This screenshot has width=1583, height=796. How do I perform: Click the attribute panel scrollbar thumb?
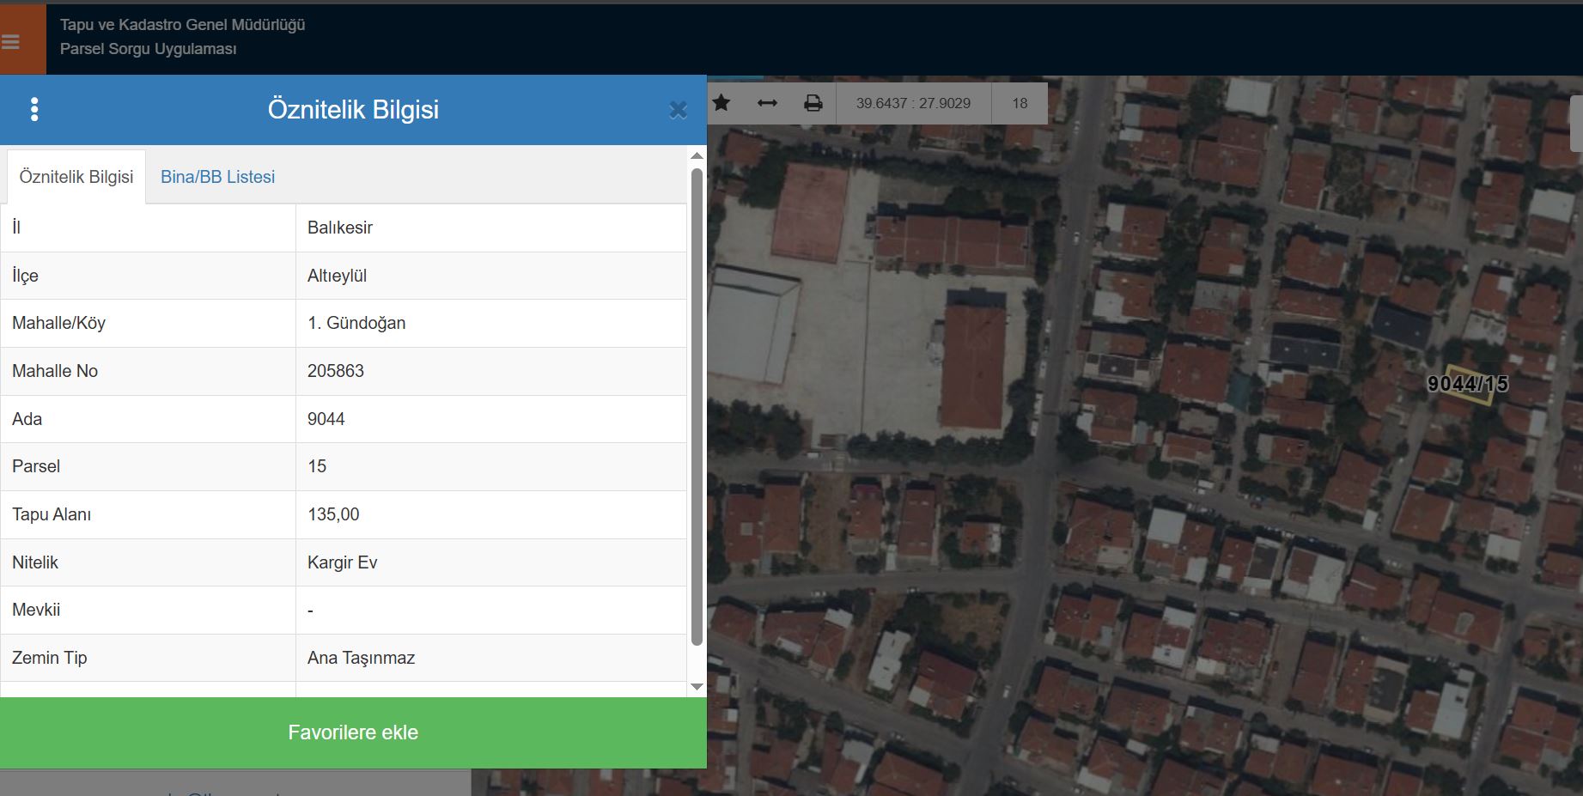click(x=697, y=406)
